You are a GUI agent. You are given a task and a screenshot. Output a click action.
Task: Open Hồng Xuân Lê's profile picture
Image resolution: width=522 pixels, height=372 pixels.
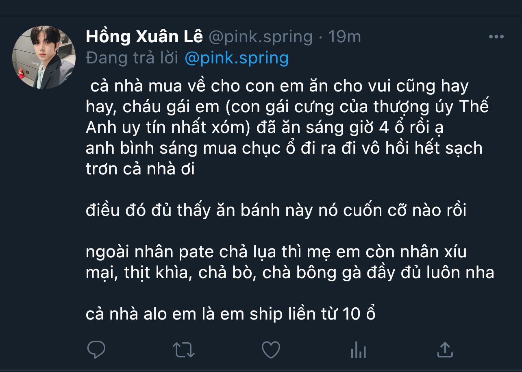[44, 57]
